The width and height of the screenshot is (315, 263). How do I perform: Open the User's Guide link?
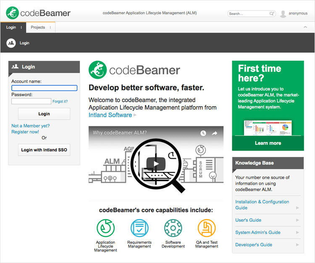point(248,220)
